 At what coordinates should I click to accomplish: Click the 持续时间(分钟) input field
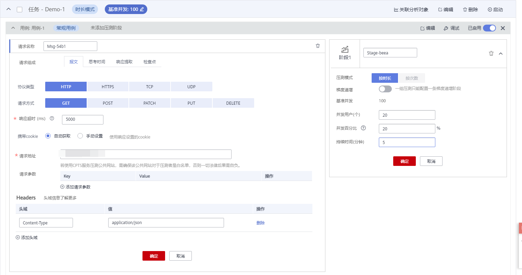pos(407,142)
